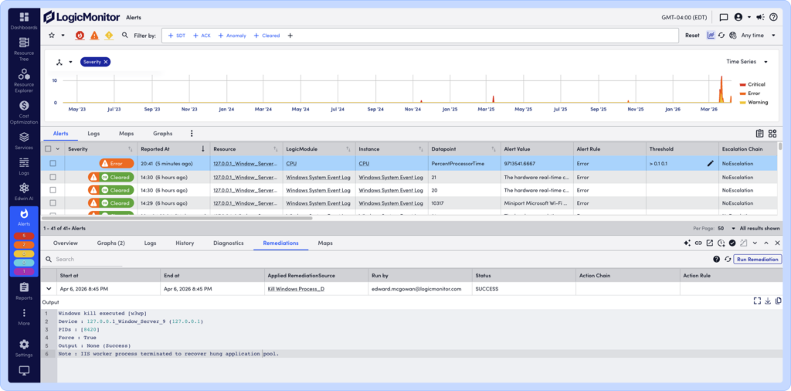
Task: Click the Run Remediation button
Action: click(757, 260)
